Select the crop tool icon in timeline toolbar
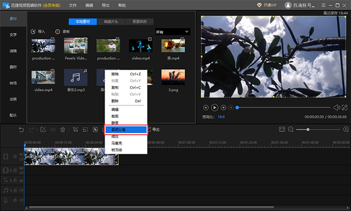Screen dimensions: 351x211 coord(75,130)
